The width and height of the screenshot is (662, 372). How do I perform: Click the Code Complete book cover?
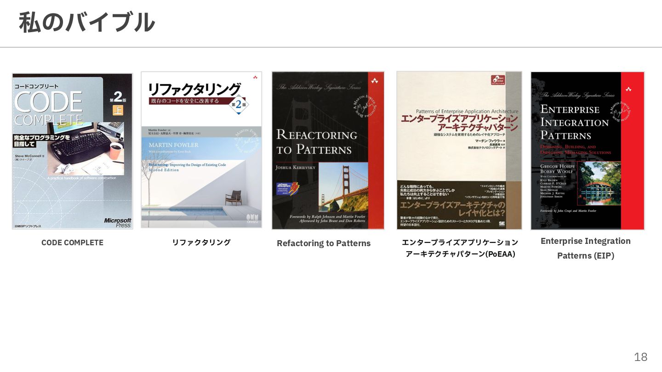pos(72,151)
